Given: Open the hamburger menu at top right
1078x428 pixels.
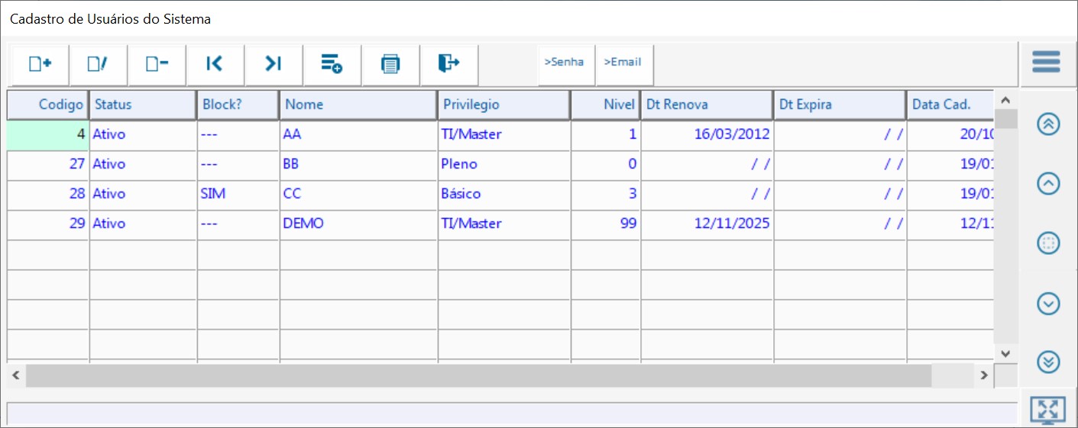Looking at the screenshot, I should [1046, 62].
